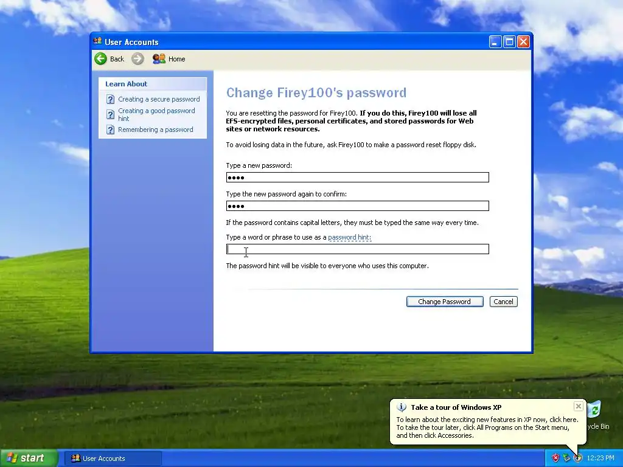Image resolution: width=623 pixels, height=467 pixels.
Task: Maximize the User Accounts window
Action: point(509,42)
